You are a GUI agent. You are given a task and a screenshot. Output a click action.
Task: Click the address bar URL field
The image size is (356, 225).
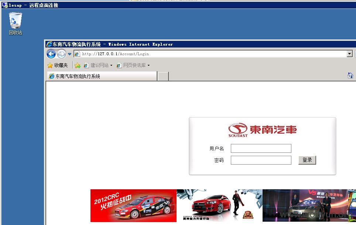click(213, 54)
